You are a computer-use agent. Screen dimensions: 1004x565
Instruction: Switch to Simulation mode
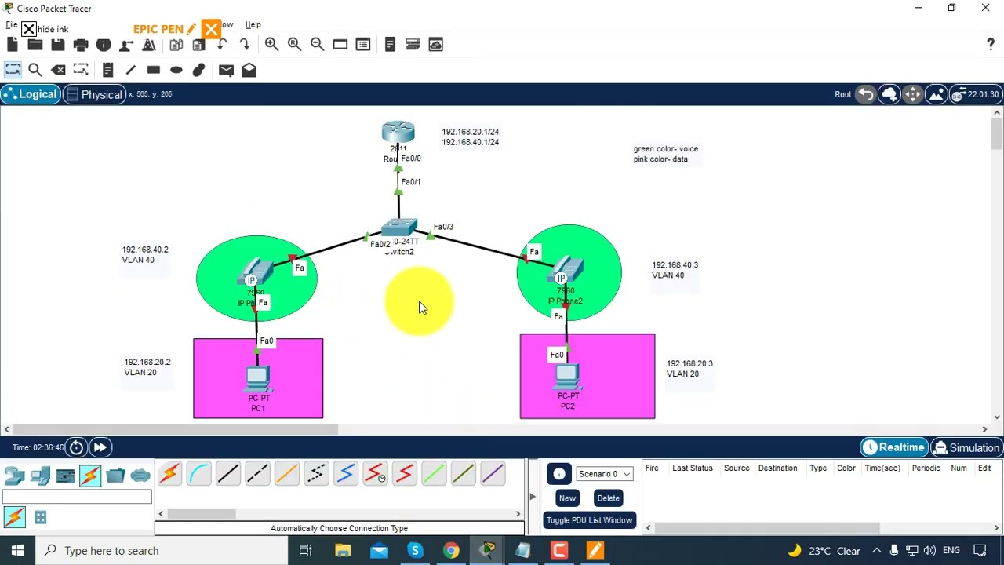[x=966, y=447]
